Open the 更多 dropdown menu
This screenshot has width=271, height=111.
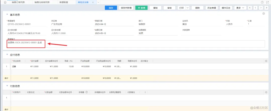[x=240, y=8]
